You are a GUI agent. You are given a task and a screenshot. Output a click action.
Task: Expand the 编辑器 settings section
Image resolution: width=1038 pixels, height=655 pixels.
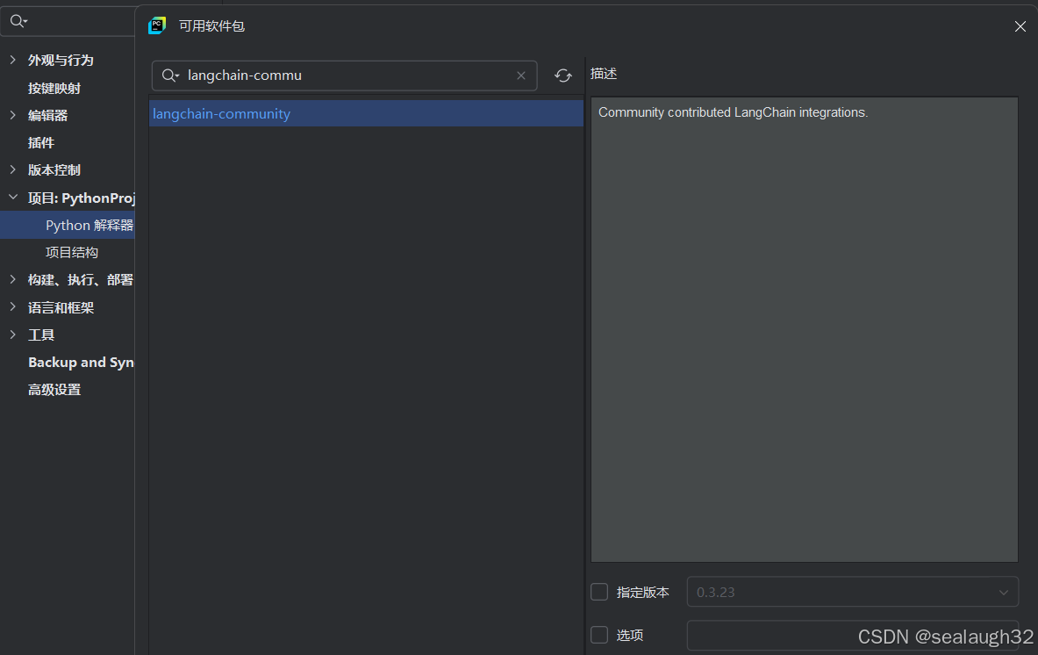click(x=12, y=114)
